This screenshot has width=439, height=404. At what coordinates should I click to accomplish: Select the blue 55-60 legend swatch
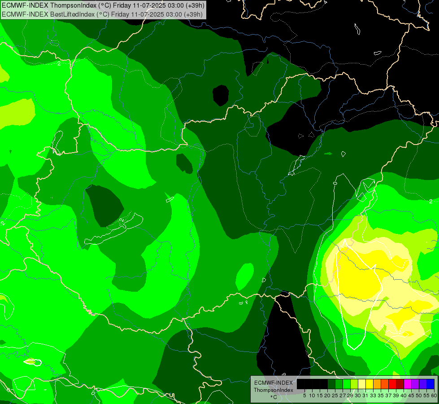click(430, 384)
